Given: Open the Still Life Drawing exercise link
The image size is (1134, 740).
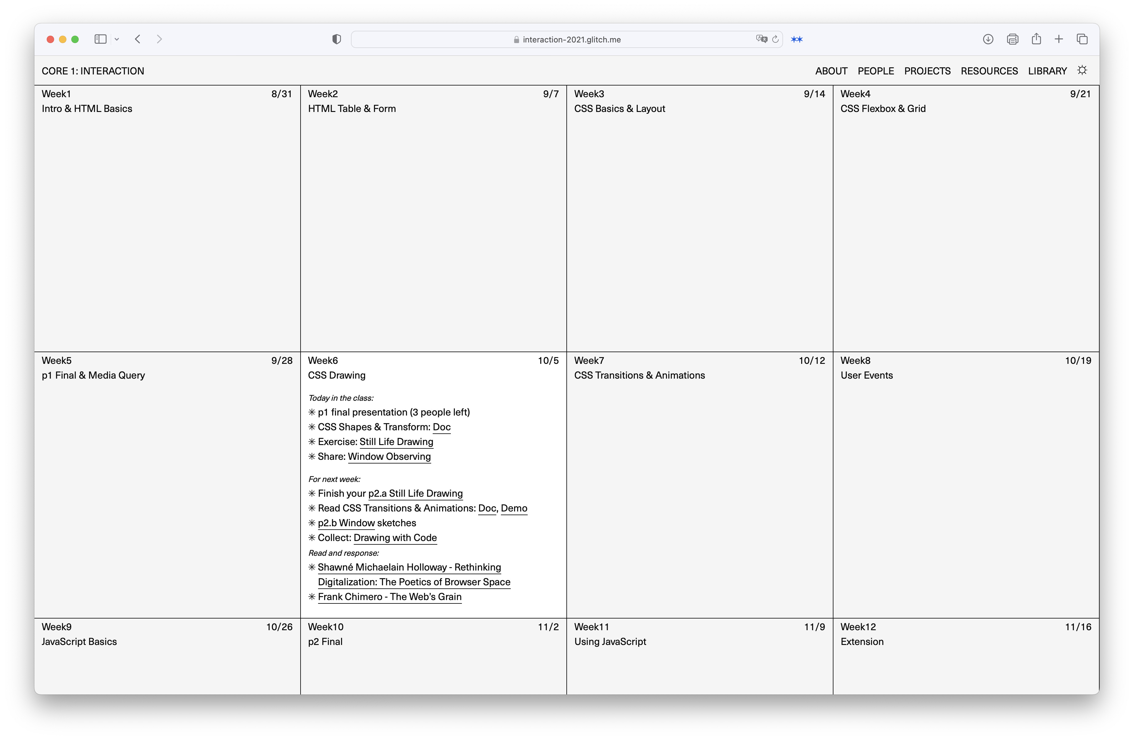Looking at the screenshot, I should 396,442.
